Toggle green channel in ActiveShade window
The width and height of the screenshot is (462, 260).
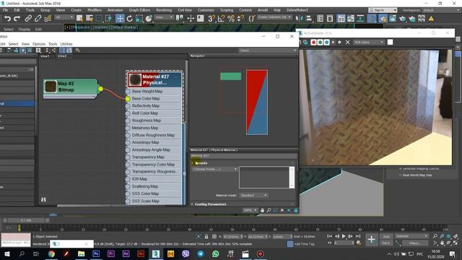320,42
